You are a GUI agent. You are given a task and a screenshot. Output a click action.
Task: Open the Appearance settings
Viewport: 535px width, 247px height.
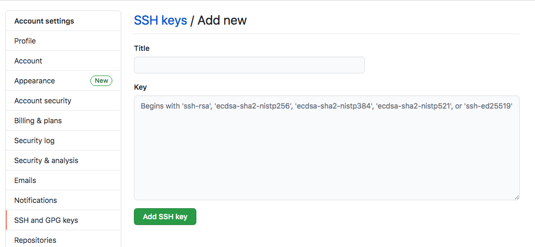coord(64,81)
